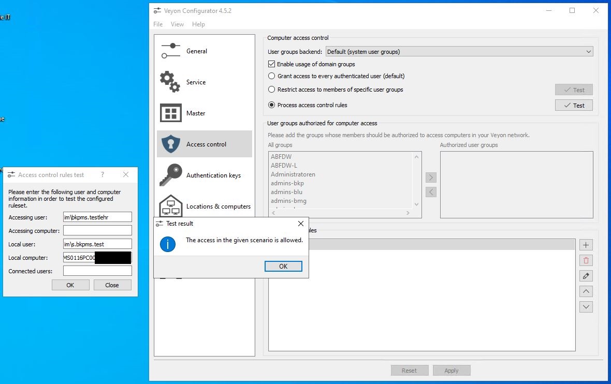Open the User groups backend dropdown
This screenshot has height=384, width=611.
pyautogui.click(x=459, y=51)
